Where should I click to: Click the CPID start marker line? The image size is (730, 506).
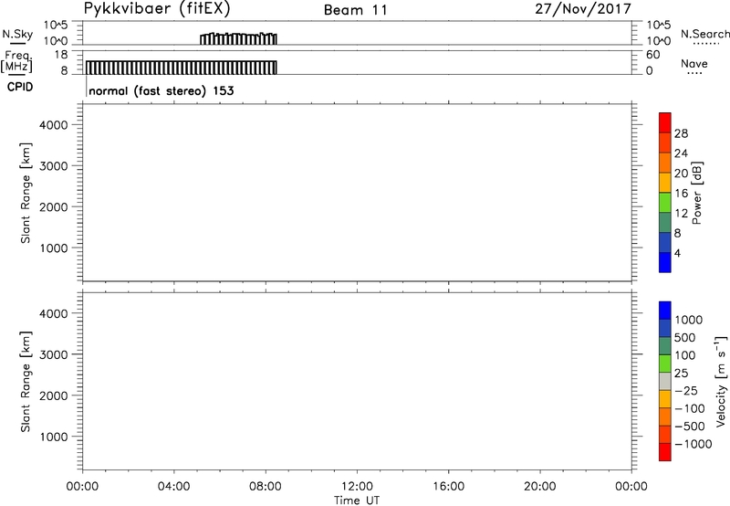(86, 87)
